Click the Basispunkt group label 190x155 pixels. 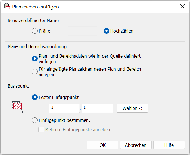18,86
